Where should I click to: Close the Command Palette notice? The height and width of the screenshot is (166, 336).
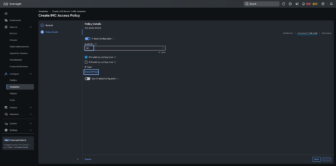[x=31, y=140]
